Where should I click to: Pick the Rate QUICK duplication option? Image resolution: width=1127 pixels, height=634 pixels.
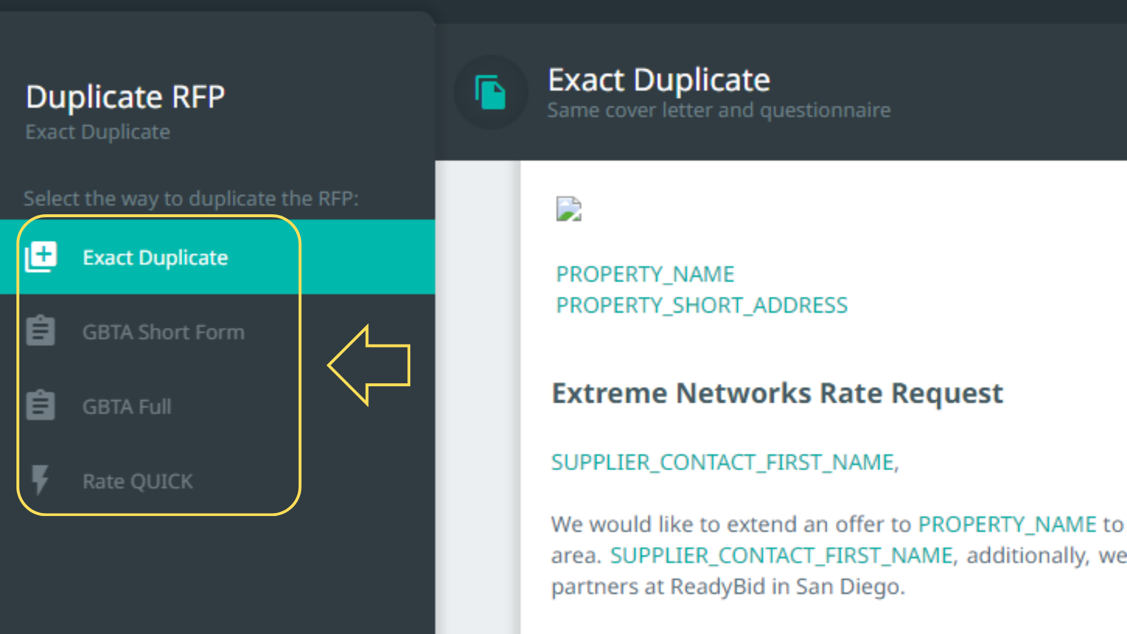(137, 481)
